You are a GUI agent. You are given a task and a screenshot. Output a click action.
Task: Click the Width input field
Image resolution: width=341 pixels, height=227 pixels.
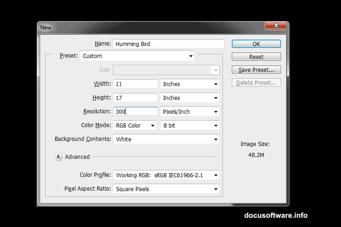click(135, 84)
